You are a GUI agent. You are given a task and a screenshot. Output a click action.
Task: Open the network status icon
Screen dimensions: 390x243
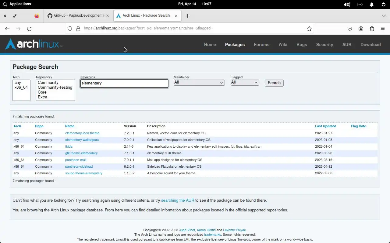coord(360,5)
